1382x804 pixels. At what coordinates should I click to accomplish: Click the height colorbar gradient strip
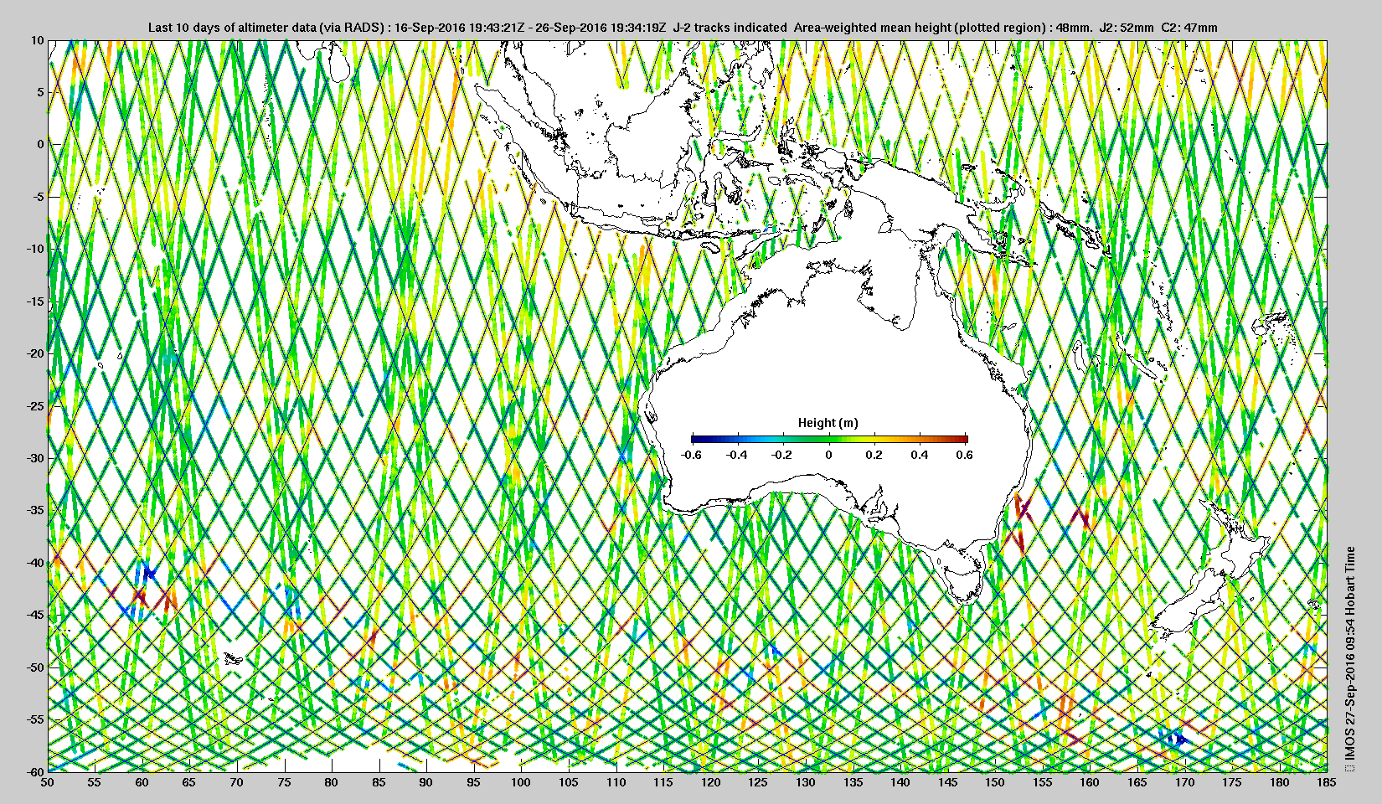(829, 438)
